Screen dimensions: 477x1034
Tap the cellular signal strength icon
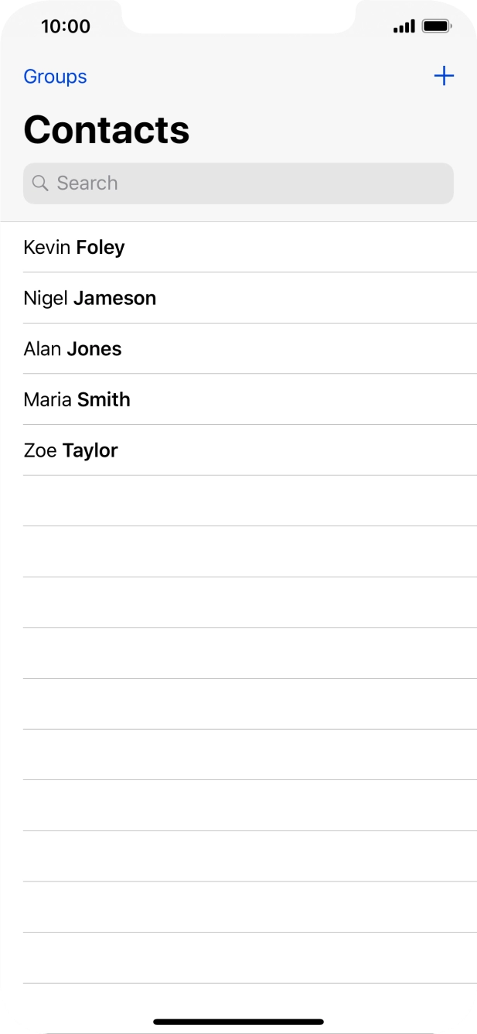point(404,27)
